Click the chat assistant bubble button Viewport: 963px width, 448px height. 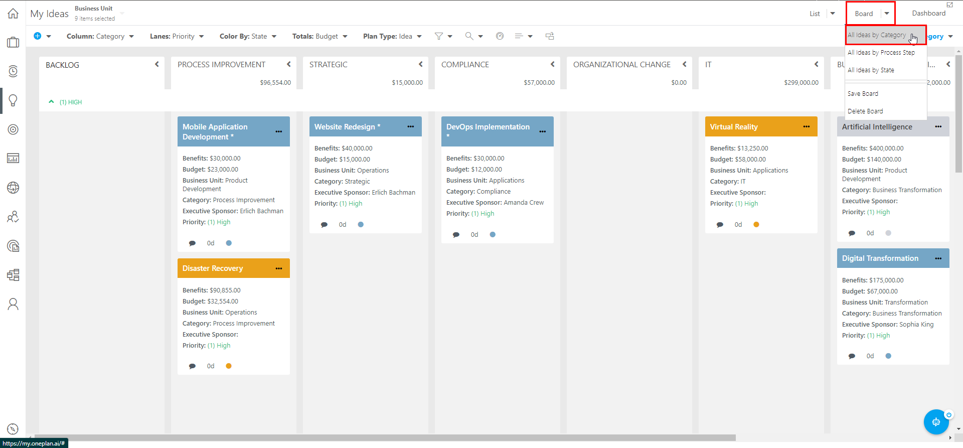coord(936,422)
